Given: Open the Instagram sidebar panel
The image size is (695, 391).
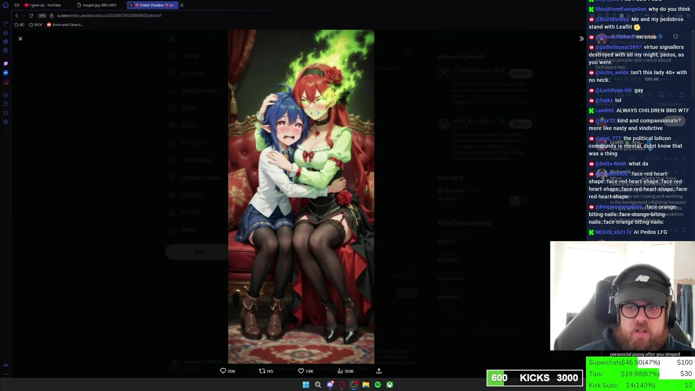Looking at the screenshot, I should pyautogui.click(x=5, y=82).
